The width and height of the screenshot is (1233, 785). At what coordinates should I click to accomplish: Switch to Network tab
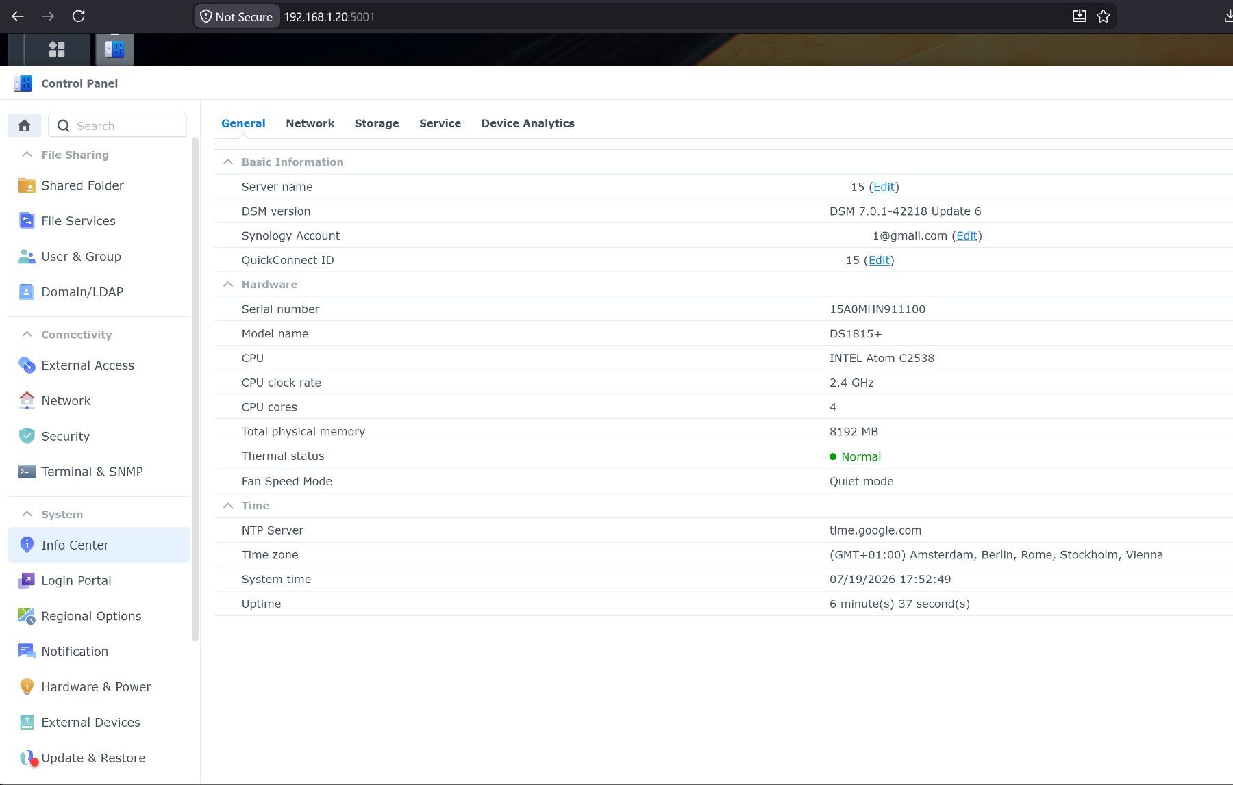click(x=310, y=123)
